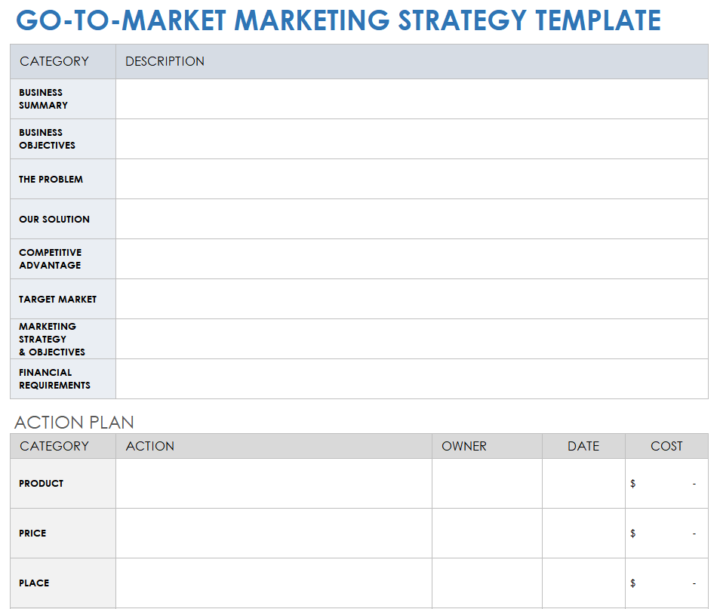Image resolution: width=720 pixels, height=609 pixels.
Task: Click the Marketing Strategy & Objectives description cell
Action: pos(411,339)
